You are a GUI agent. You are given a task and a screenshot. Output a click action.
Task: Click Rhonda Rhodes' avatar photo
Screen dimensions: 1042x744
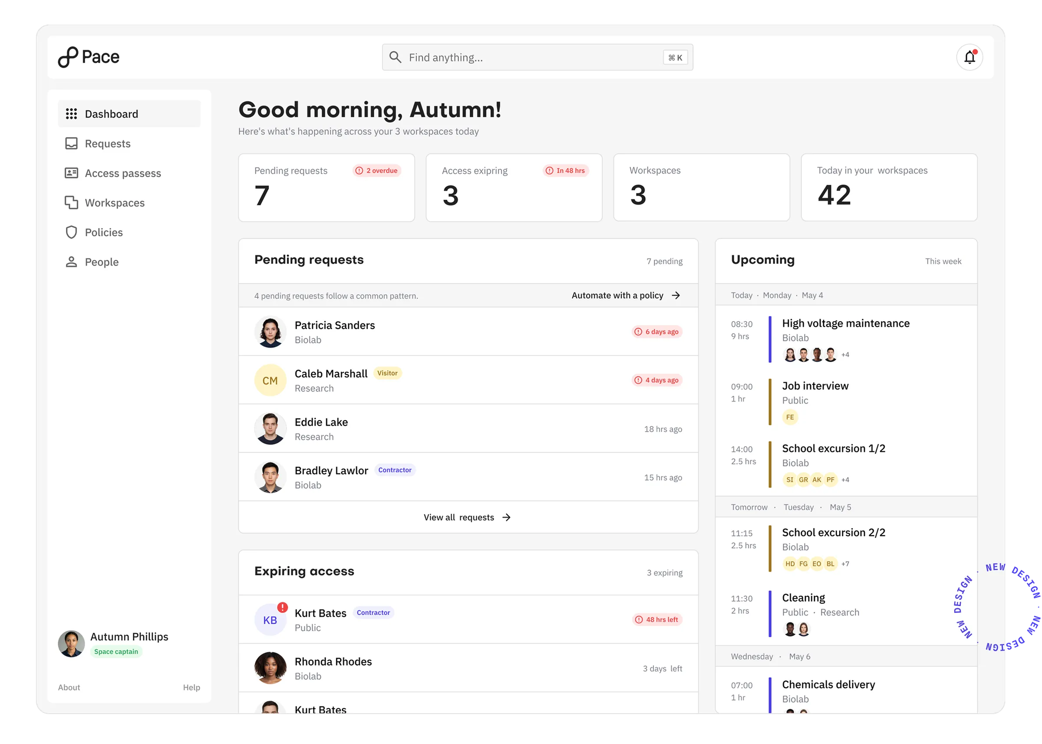270,668
